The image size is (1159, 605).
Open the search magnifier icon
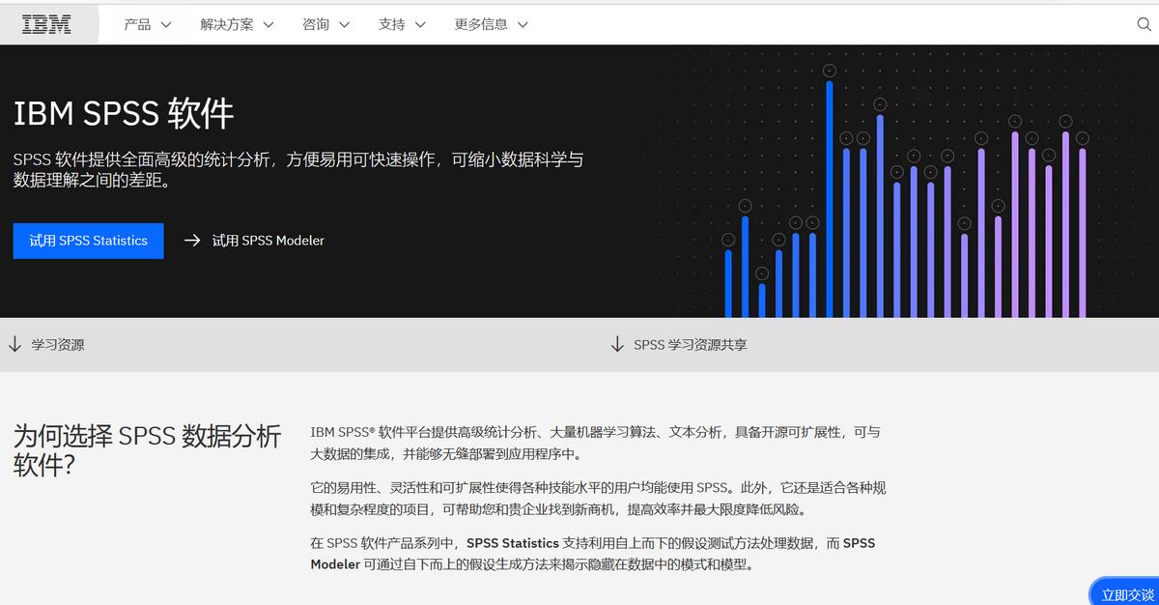[x=1144, y=23]
